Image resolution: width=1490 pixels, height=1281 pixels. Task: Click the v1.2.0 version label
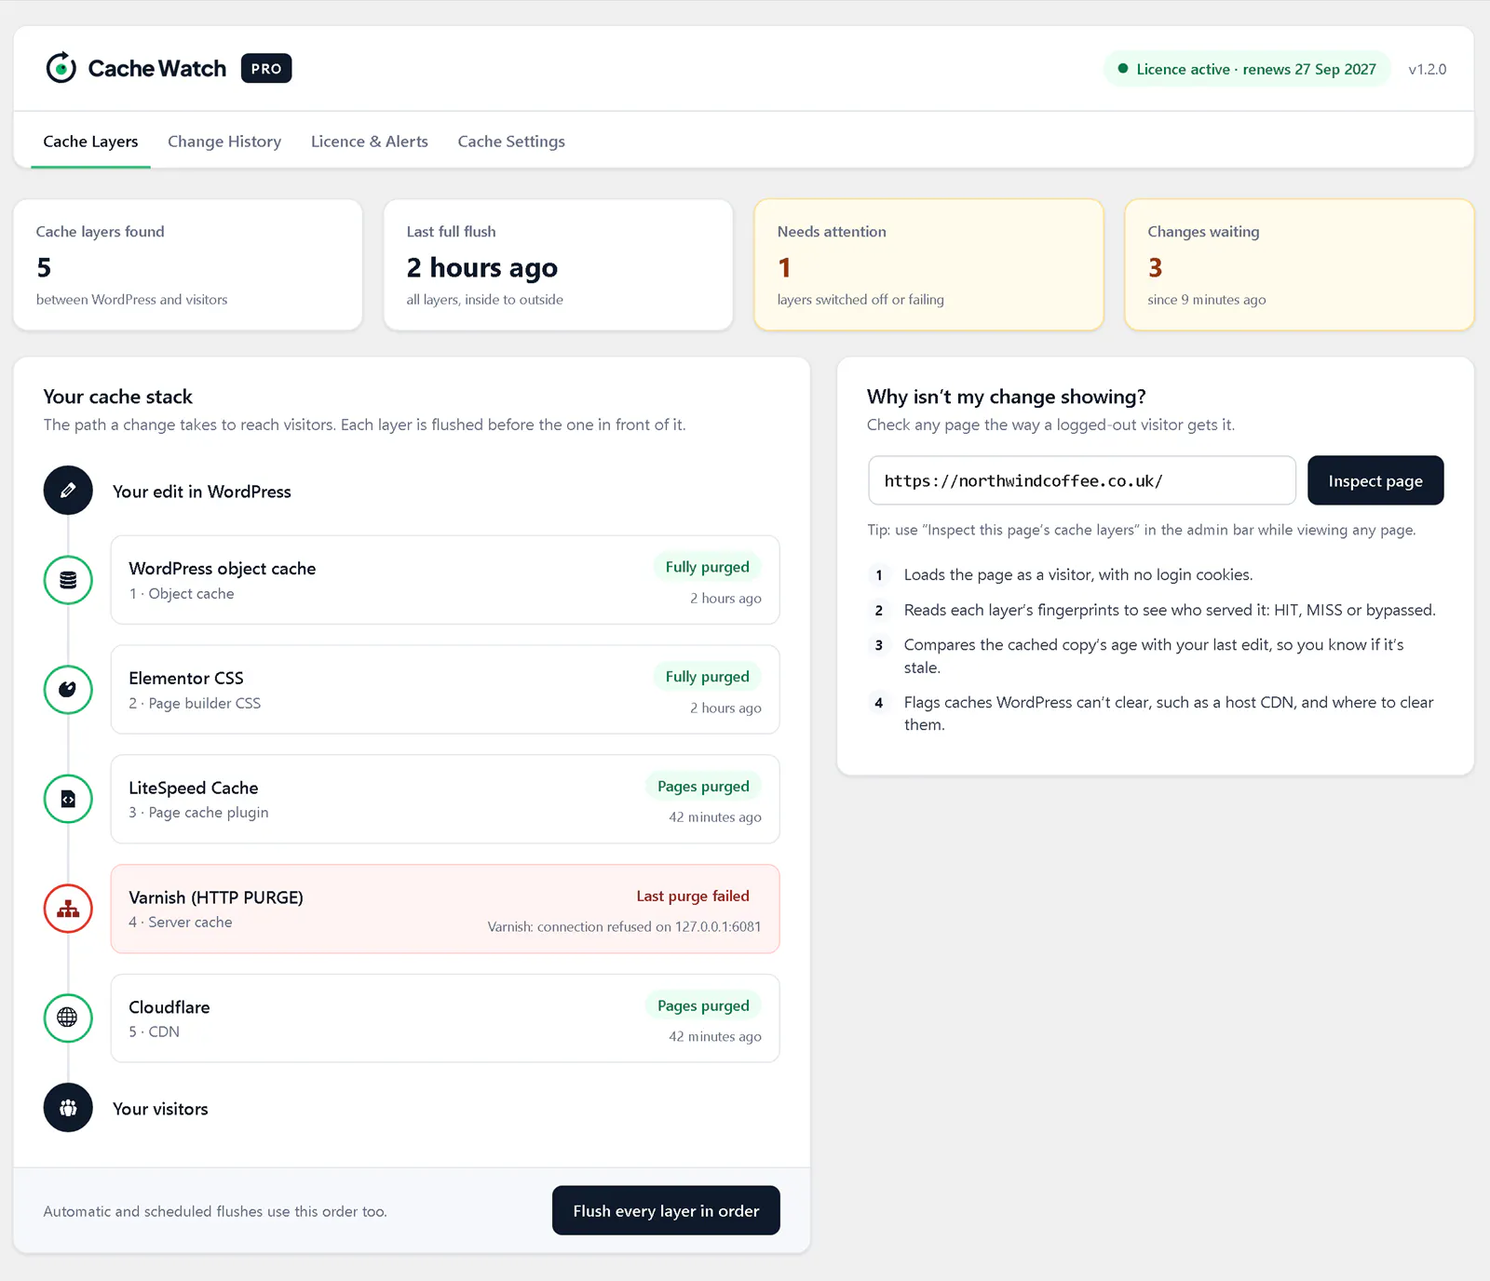tap(1428, 69)
